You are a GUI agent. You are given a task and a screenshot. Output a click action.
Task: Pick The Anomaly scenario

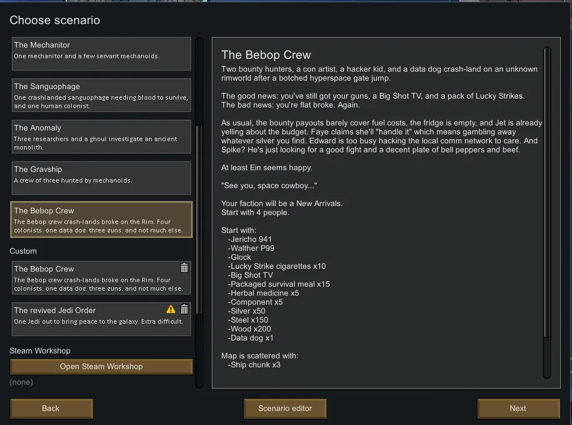click(101, 137)
